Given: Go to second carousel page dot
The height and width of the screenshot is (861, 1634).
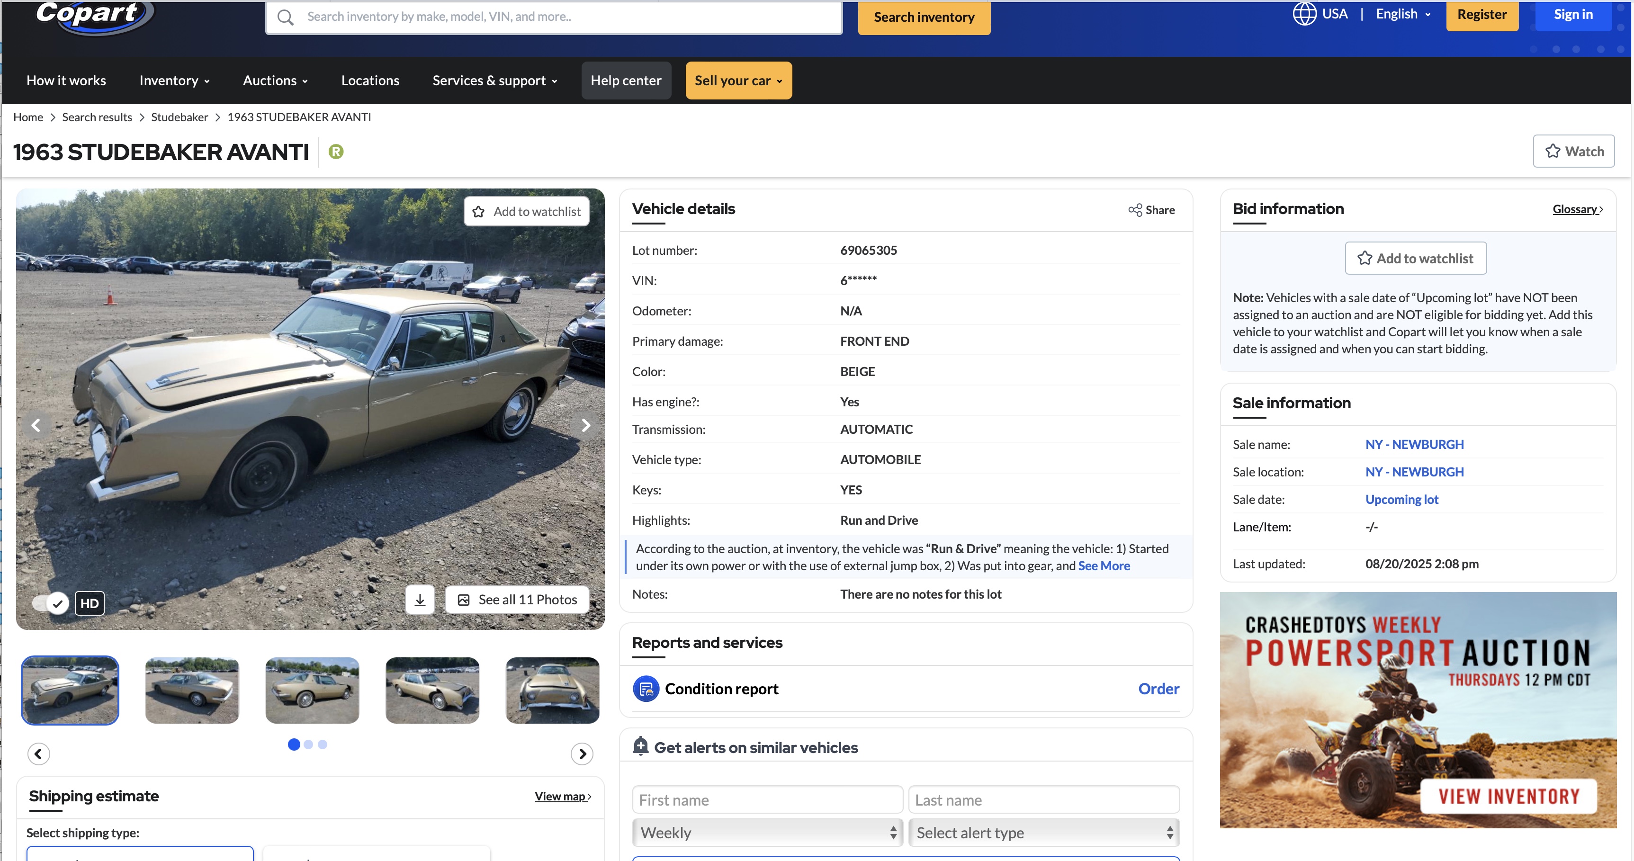Looking at the screenshot, I should tap(308, 744).
